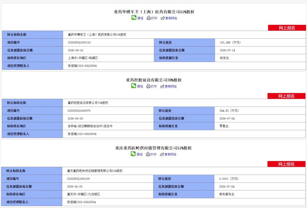The image size is (307, 208).
Task: Select price 344.83 (万元)
Action: pos(229,111)
